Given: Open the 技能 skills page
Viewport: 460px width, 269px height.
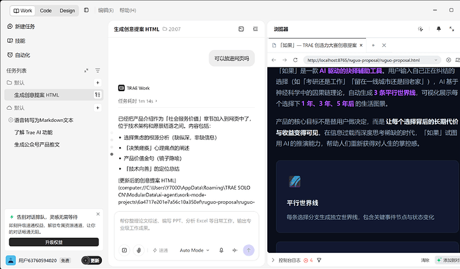Looking at the screenshot, I should 17,41.
